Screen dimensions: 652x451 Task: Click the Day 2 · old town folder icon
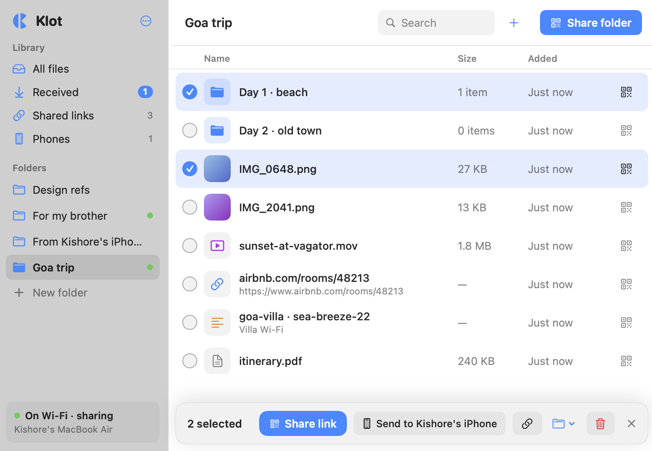click(x=217, y=130)
